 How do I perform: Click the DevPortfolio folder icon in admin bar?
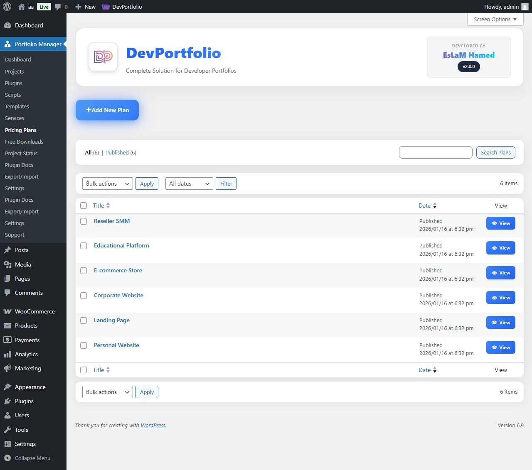coord(106,7)
